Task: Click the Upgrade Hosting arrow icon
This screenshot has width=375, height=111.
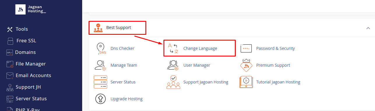Action: (101, 99)
